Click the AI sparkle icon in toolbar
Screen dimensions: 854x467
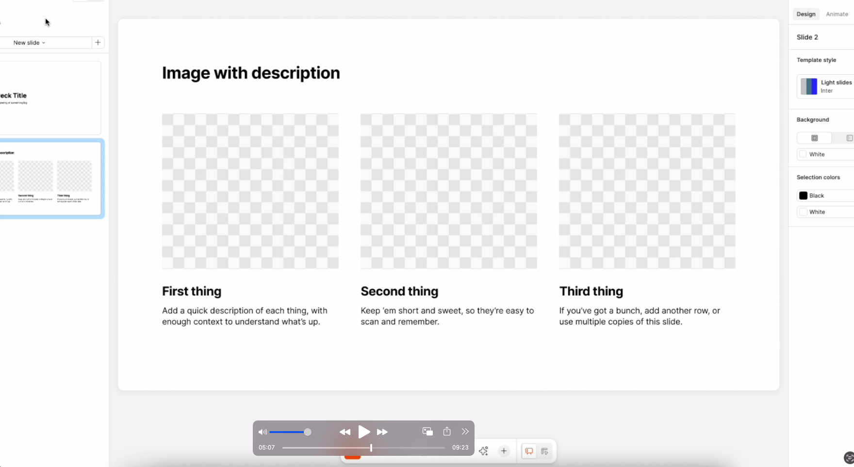pos(483,451)
